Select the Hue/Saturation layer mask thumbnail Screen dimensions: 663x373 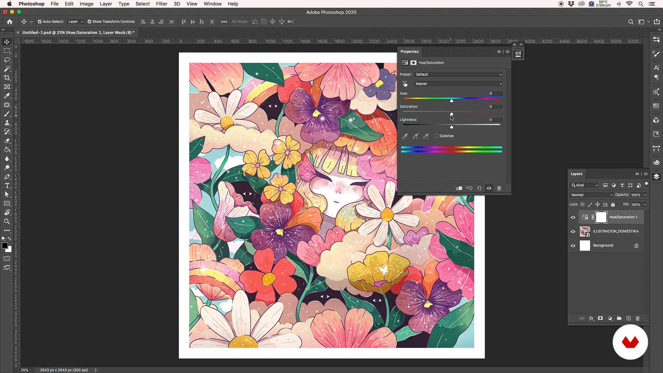pos(601,217)
